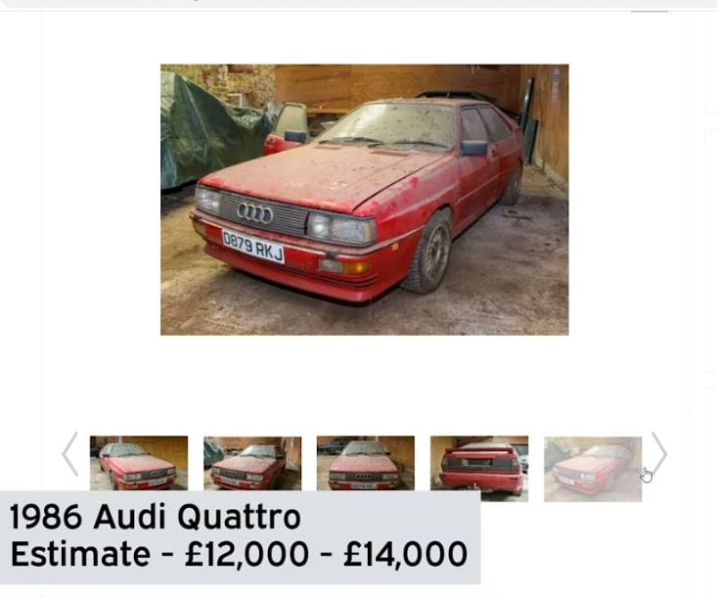Click the large main Audi Quattro photo
This screenshot has height=597, width=717.
tap(365, 200)
